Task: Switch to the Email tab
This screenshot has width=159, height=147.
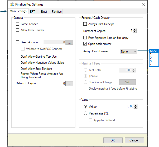Action: (x=44, y=12)
